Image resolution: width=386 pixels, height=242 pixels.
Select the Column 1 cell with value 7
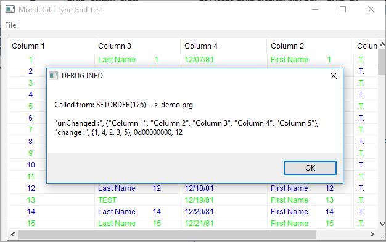coord(31,129)
